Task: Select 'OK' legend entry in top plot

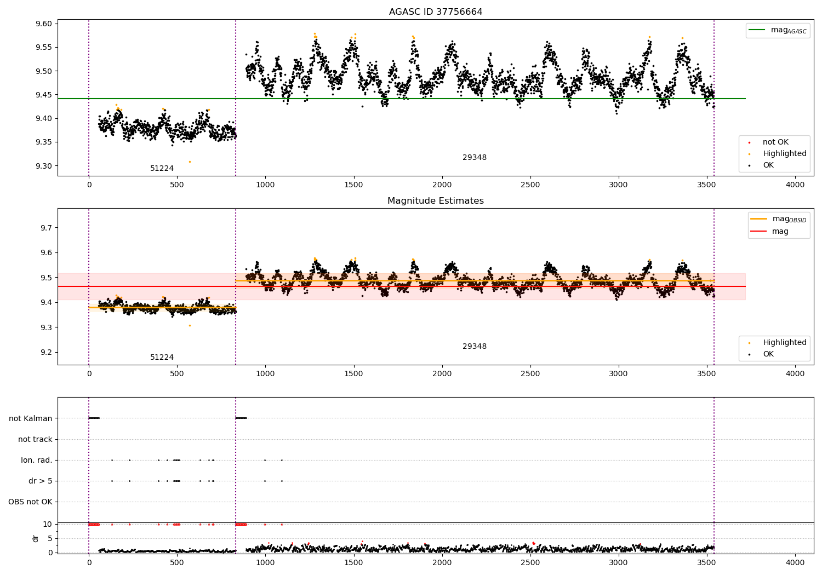Action: click(768, 165)
